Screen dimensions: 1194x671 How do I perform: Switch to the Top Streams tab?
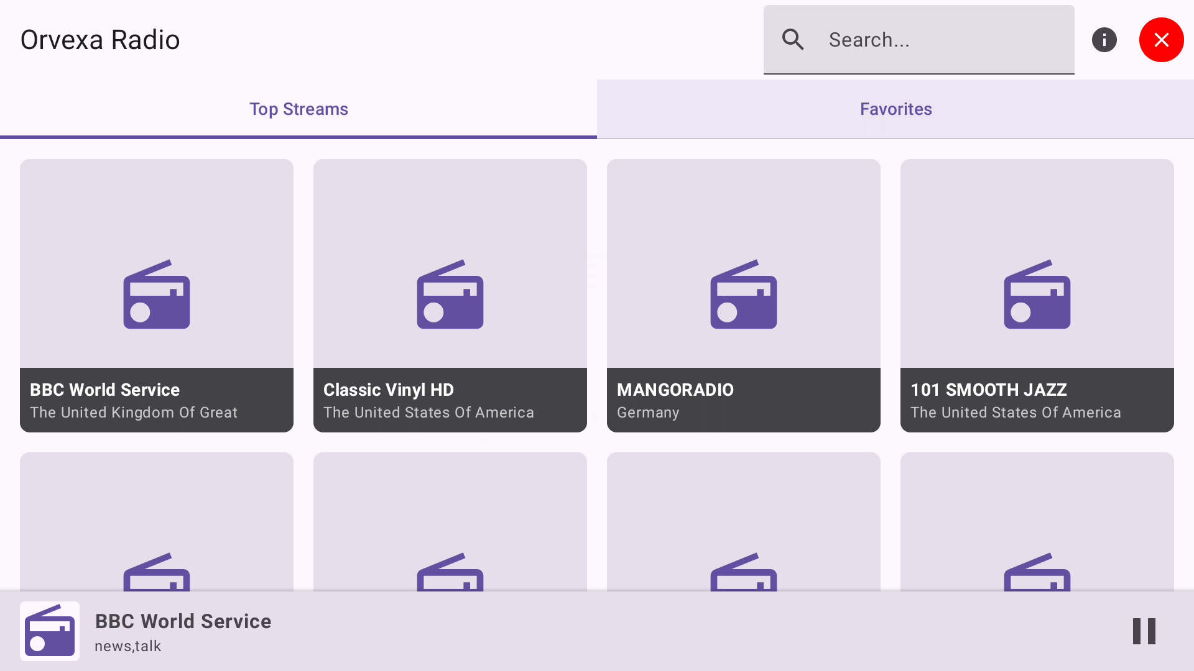(298, 109)
